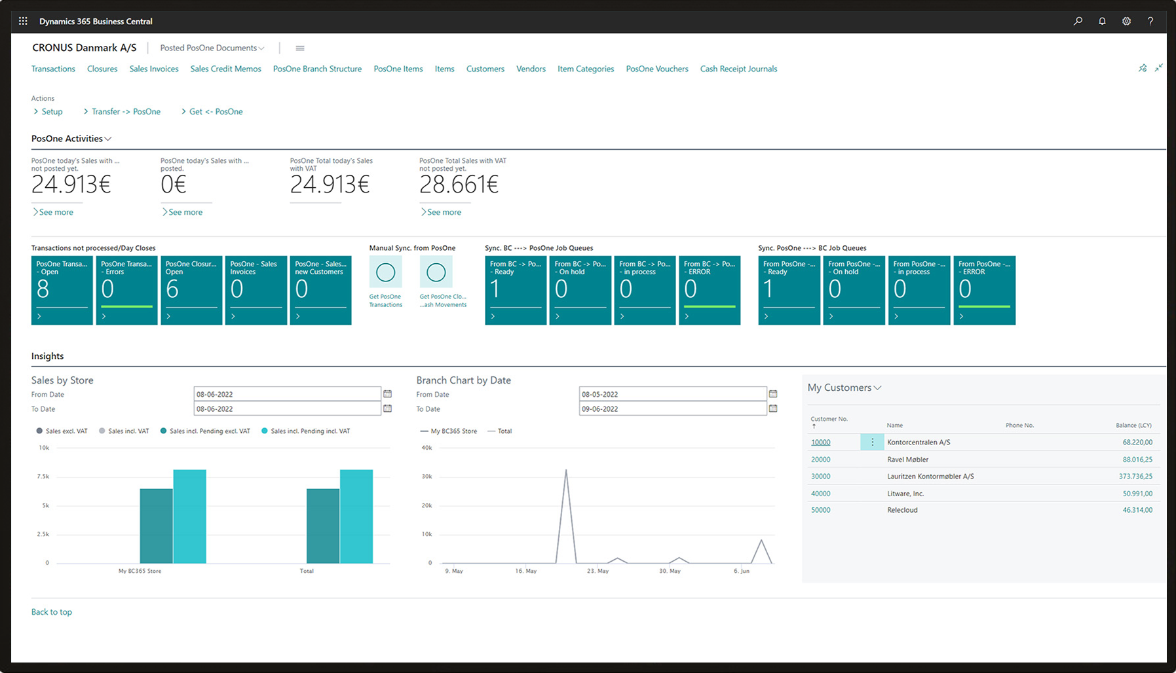
Task: See more under today's Sales not posted
Action: (53, 212)
